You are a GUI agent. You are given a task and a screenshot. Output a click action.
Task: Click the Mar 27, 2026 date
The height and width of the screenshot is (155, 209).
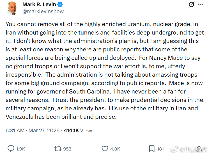(x=43, y=131)
